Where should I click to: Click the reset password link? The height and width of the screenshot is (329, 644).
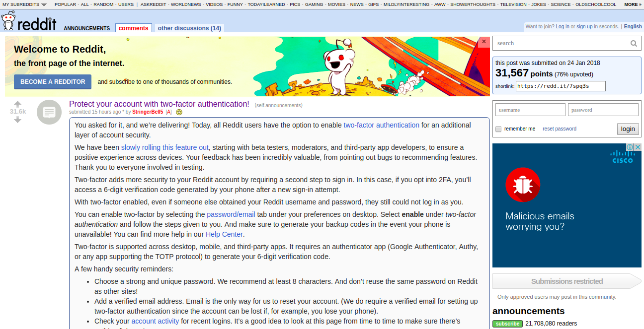tap(560, 129)
